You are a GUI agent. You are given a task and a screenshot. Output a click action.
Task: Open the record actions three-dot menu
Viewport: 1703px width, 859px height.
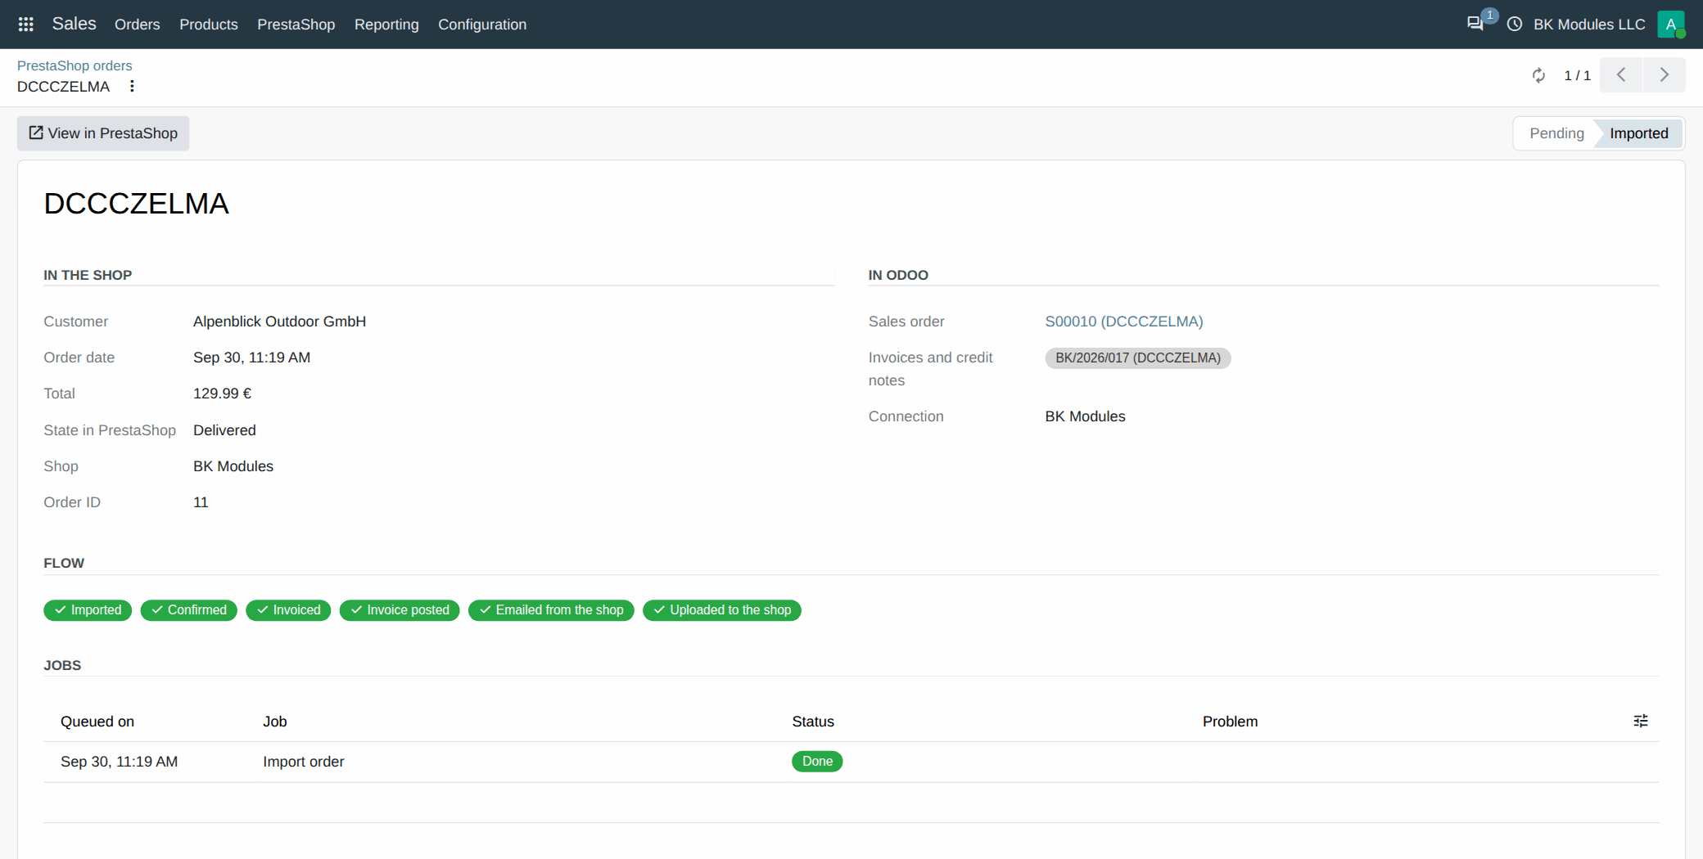click(x=132, y=86)
